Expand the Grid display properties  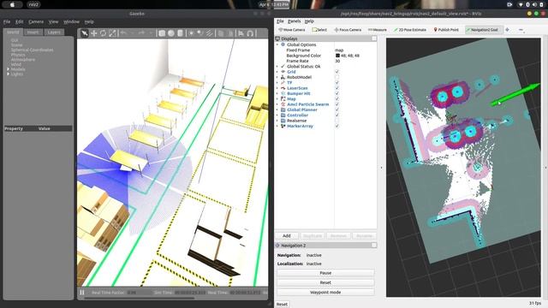(x=277, y=72)
